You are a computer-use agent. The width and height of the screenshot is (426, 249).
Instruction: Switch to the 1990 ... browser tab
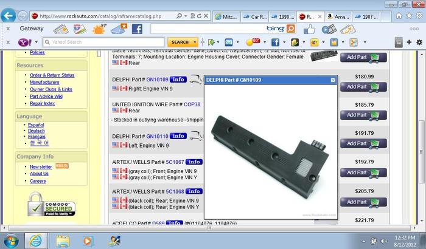[283, 17]
